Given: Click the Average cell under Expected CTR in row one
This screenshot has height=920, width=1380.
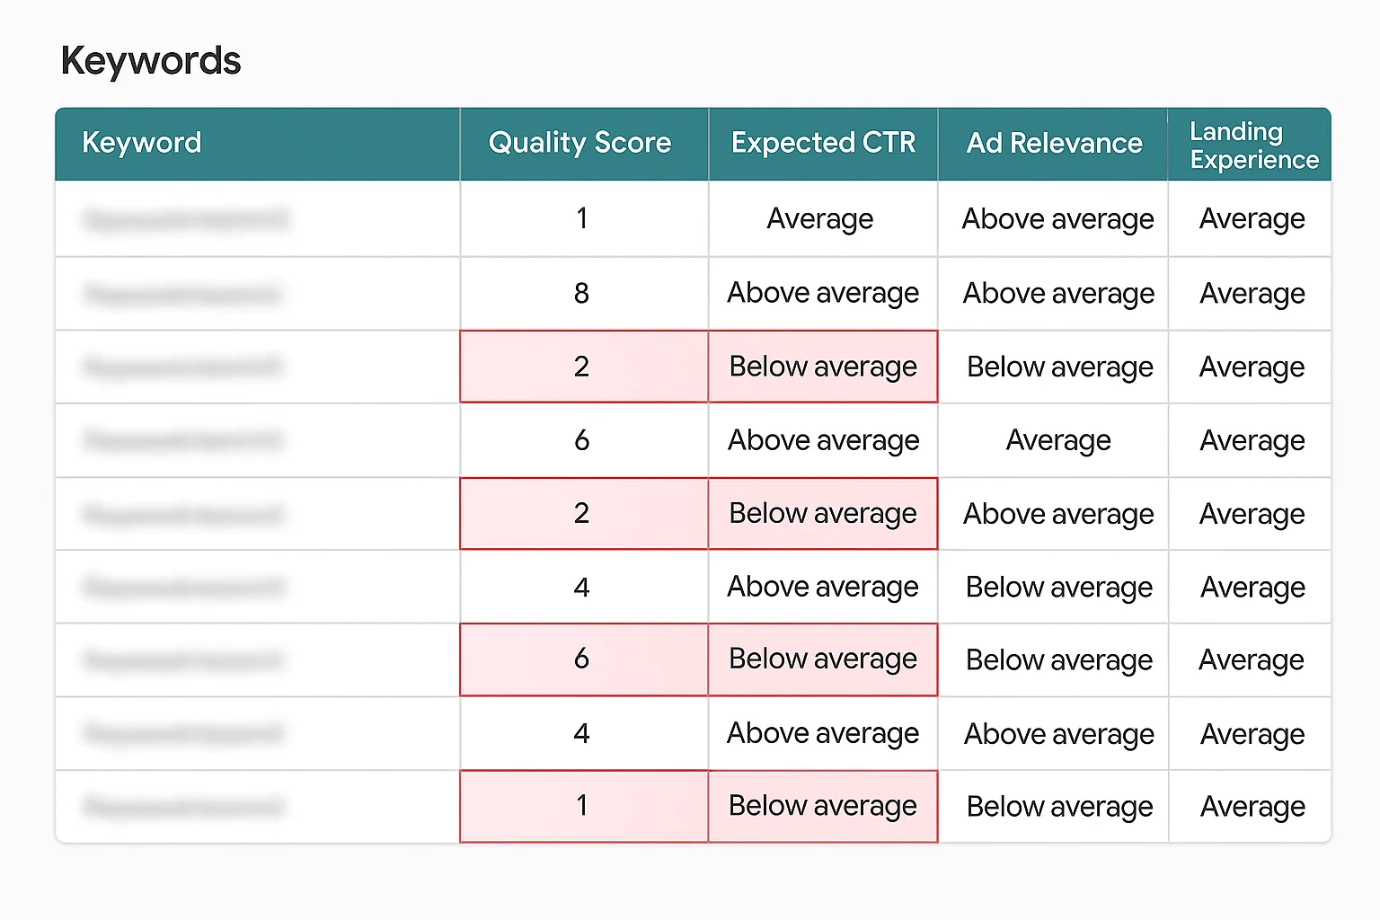Looking at the screenshot, I should [x=820, y=218].
